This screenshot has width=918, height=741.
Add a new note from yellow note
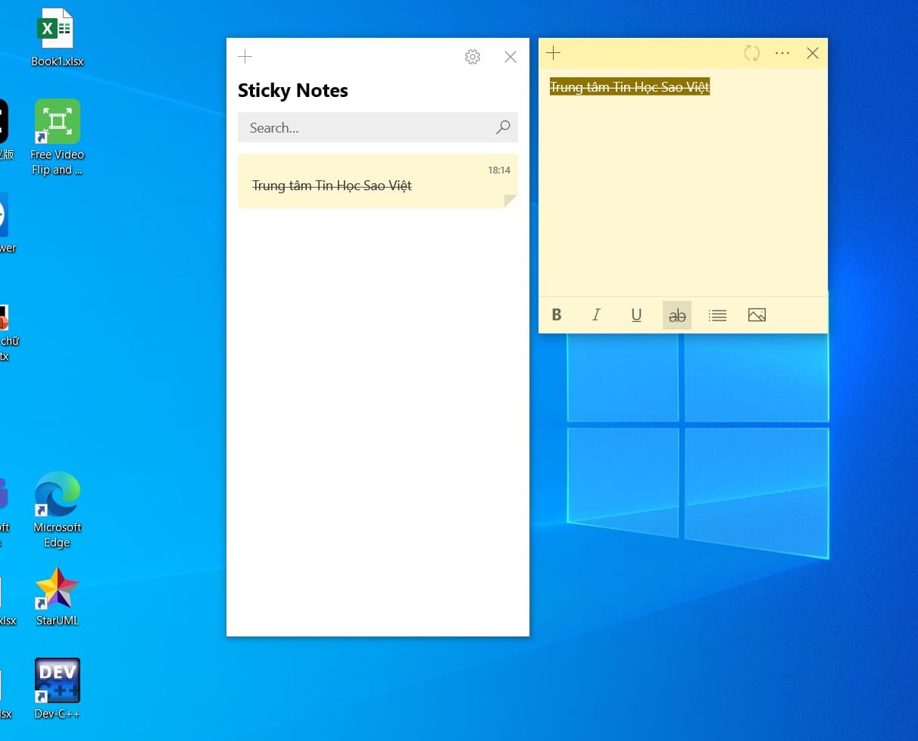coord(554,53)
